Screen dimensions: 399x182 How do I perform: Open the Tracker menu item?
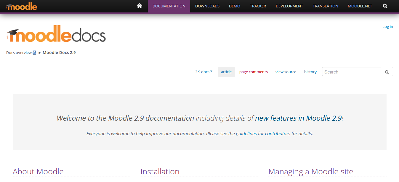[x=258, y=6]
